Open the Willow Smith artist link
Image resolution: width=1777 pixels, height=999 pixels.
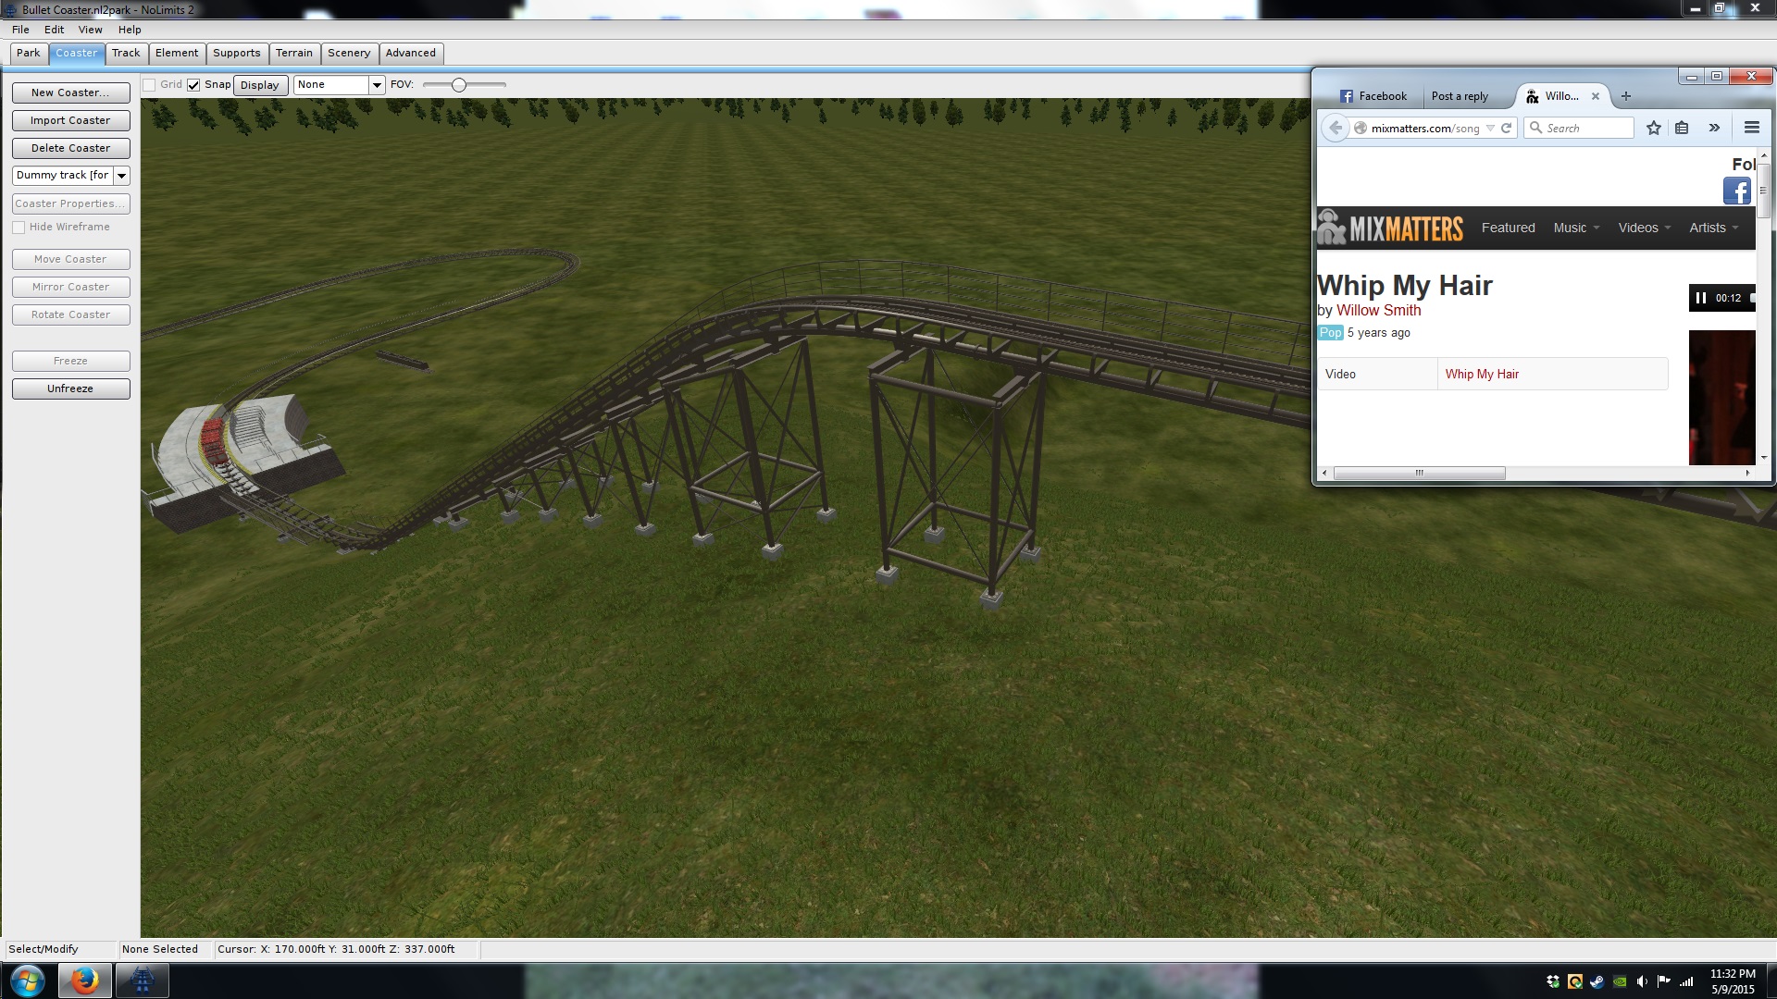(x=1378, y=311)
